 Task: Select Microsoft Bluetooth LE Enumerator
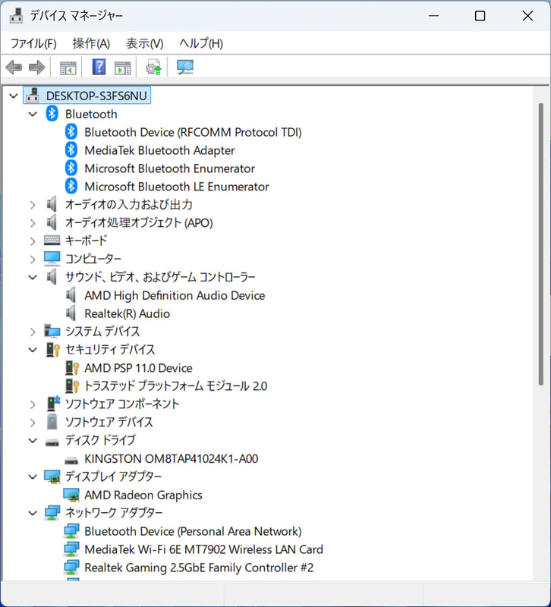(x=177, y=187)
